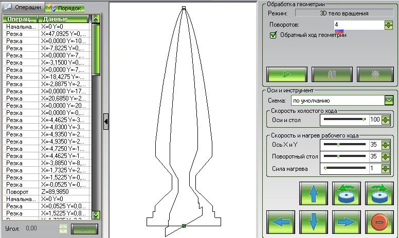Screen dimensions: 399x238
Task: Toggle Обратный ход геометрии checkbox
Action: 273,35
